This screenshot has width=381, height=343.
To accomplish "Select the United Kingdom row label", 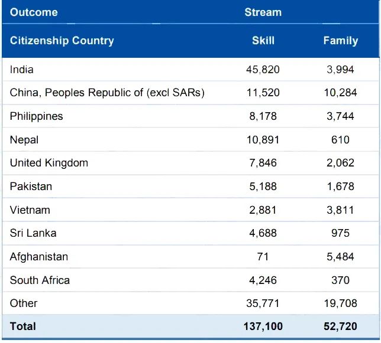I will (49, 163).
